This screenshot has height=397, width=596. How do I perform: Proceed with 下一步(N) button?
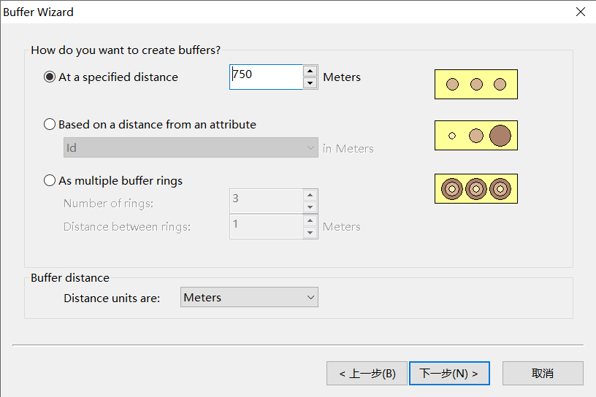[x=449, y=374]
